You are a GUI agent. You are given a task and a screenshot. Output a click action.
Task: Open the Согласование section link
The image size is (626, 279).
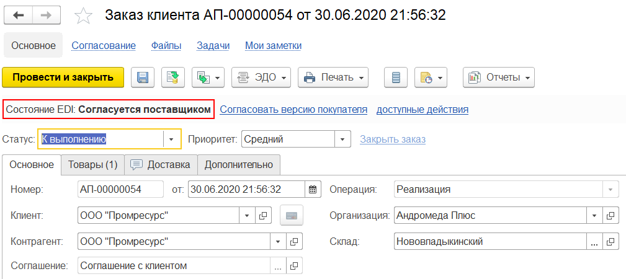[x=104, y=45]
